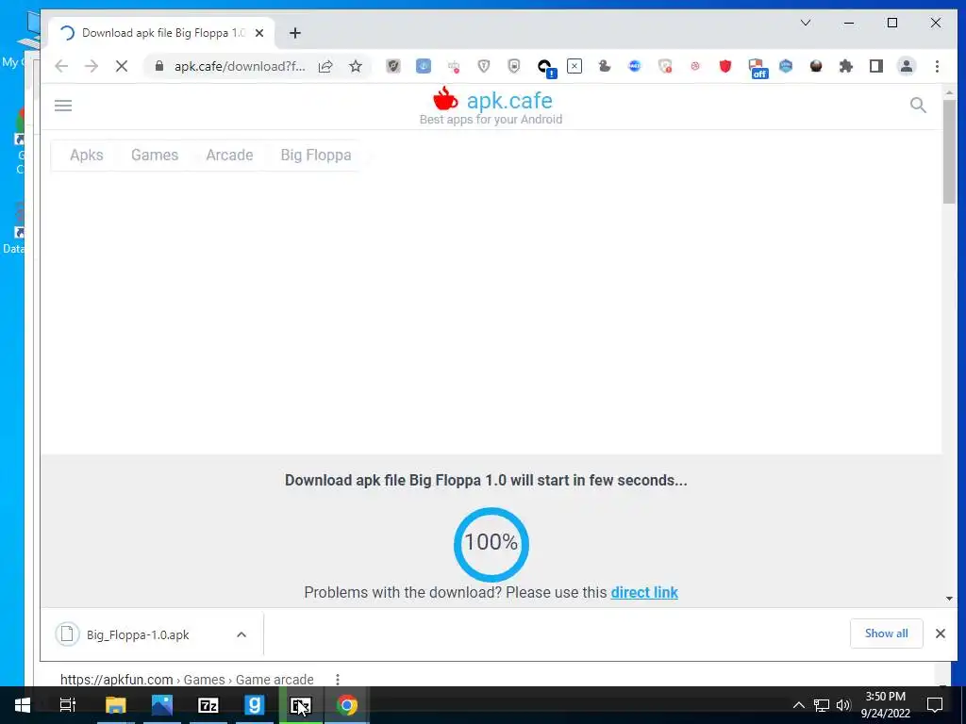Toggle the Chrome side panel
Image resolution: width=966 pixels, height=724 pixels.
click(x=876, y=66)
